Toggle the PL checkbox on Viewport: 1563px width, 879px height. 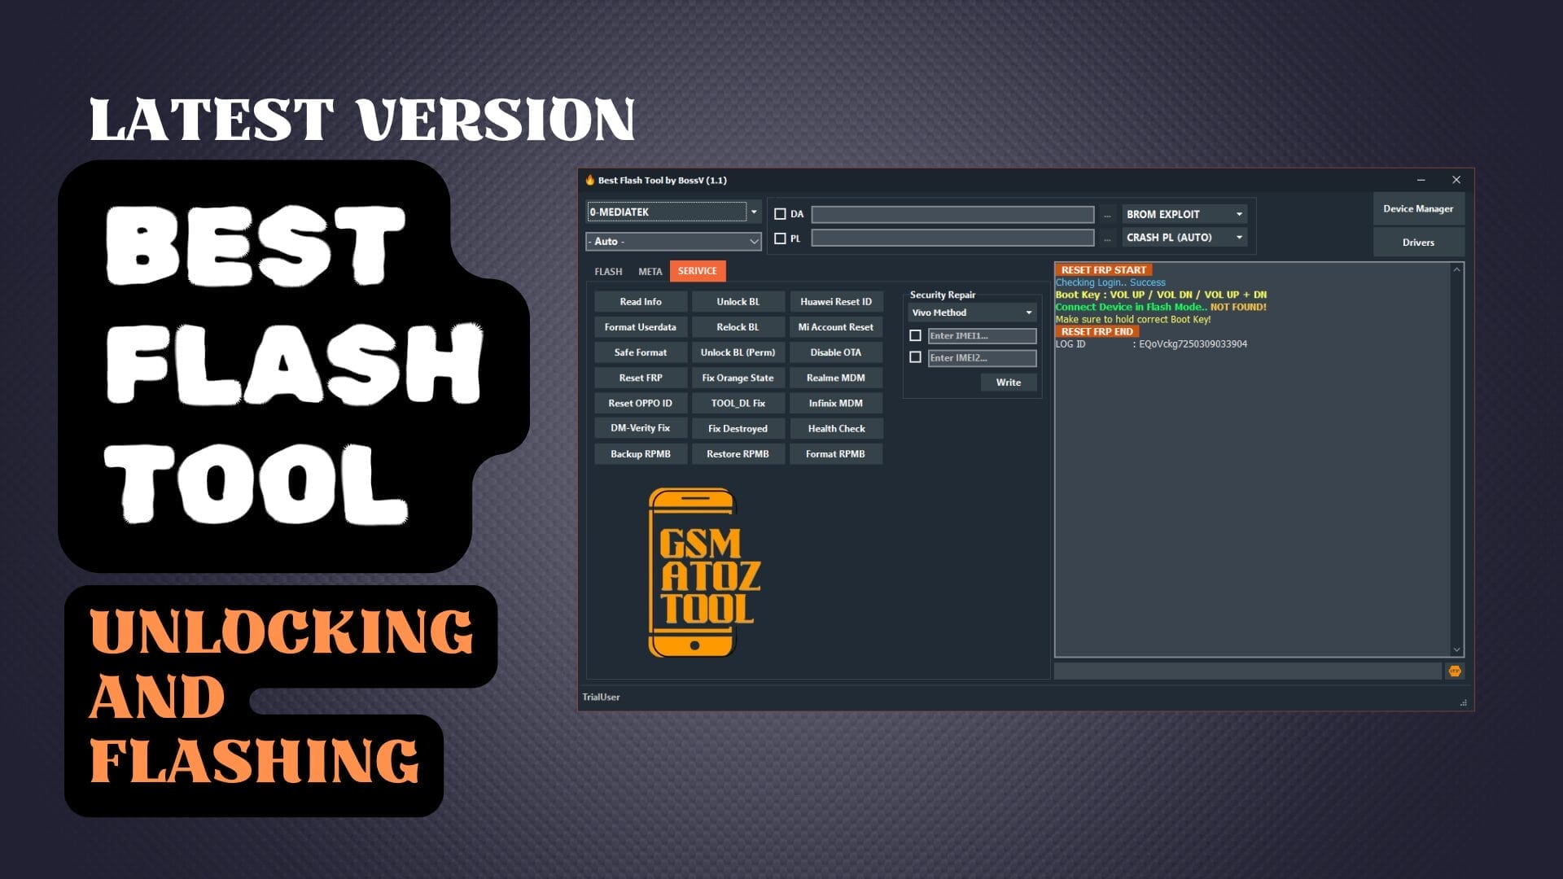pyautogui.click(x=781, y=237)
